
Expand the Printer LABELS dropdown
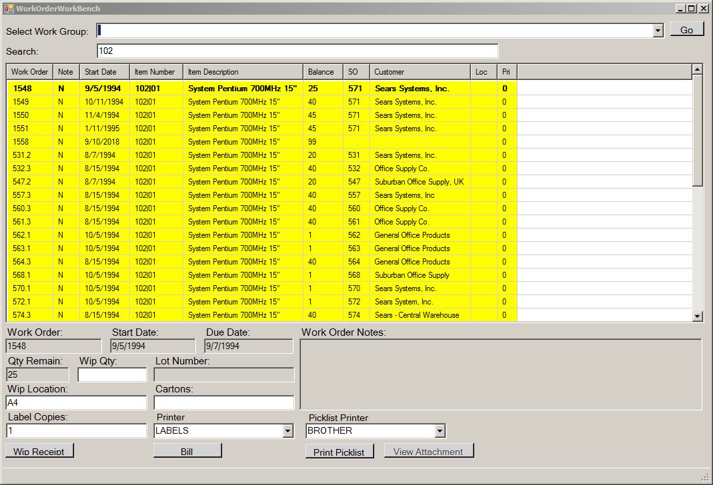point(287,431)
